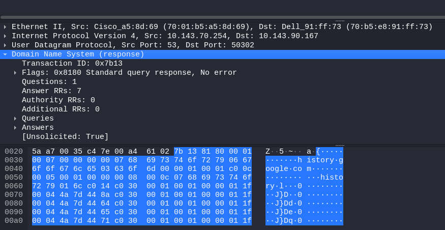Collapse the Domain Name System section arrow
The image size is (445, 230).
pos(5,54)
